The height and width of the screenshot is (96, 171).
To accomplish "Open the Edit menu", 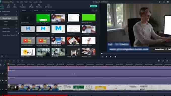I will coord(21,2).
